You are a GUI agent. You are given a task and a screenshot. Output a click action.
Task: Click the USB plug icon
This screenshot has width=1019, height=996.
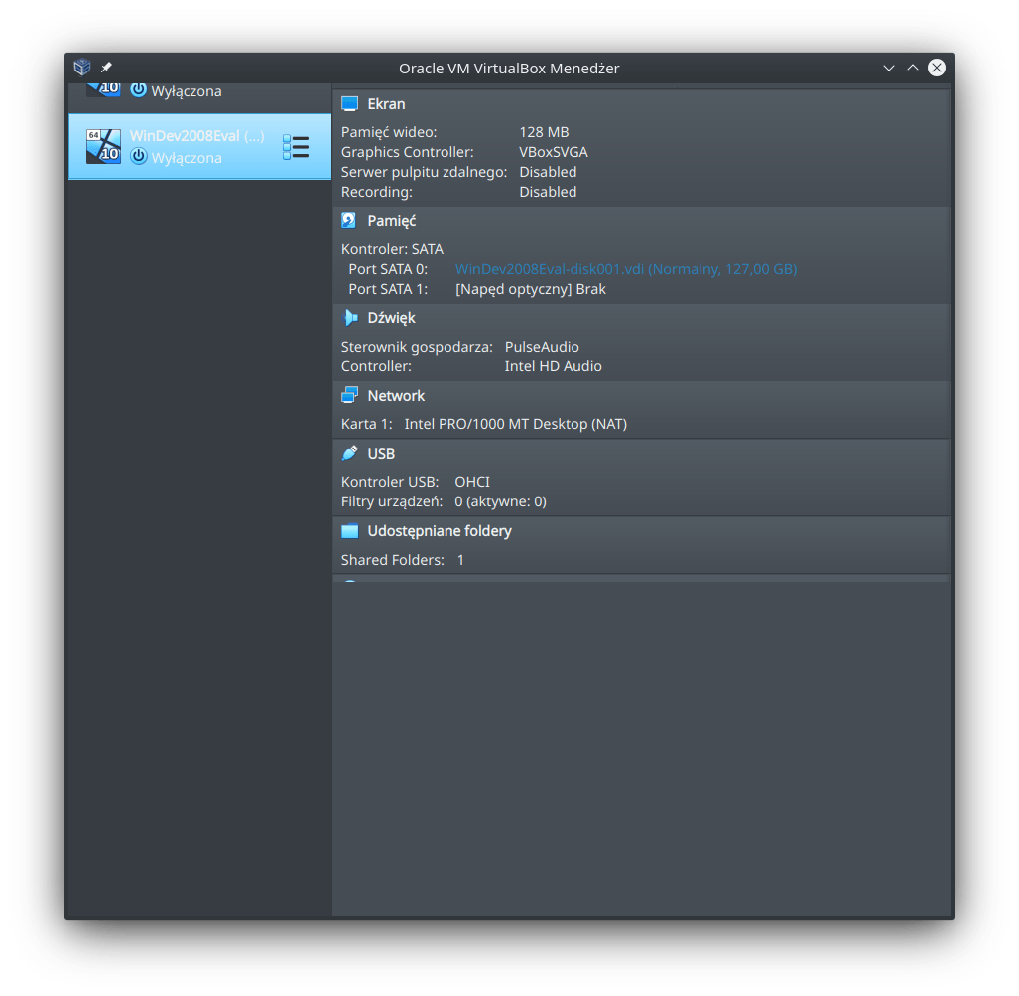[x=349, y=453]
